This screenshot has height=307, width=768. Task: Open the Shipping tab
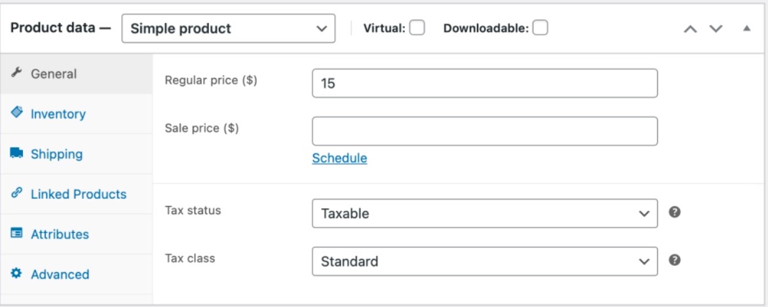point(56,154)
